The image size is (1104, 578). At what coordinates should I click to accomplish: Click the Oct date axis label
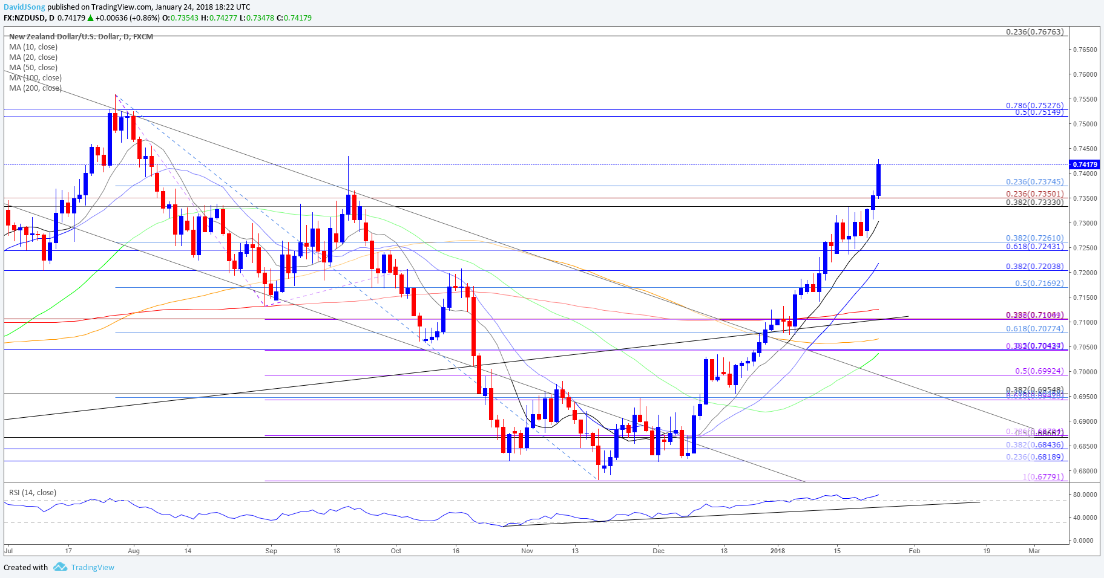[396, 551]
